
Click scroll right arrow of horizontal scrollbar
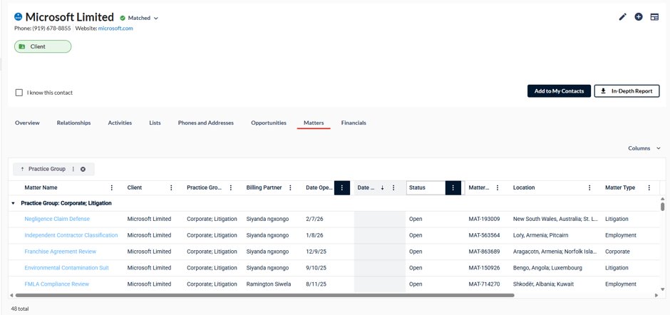click(656, 295)
